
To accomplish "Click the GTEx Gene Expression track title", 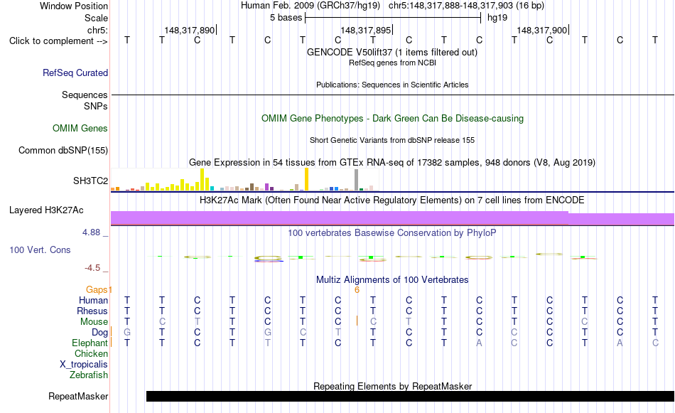I will click(392, 163).
